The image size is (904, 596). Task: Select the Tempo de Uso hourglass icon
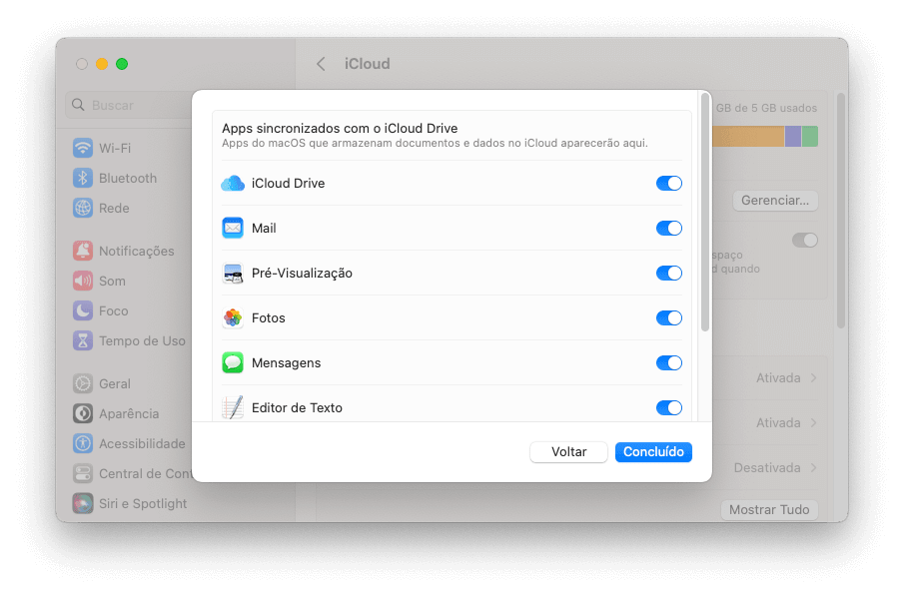coord(83,340)
